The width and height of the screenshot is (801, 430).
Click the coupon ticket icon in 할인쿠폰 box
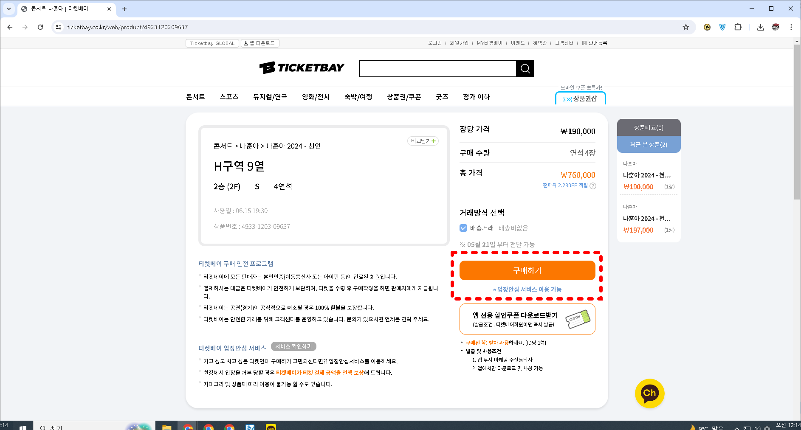pos(578,319)
